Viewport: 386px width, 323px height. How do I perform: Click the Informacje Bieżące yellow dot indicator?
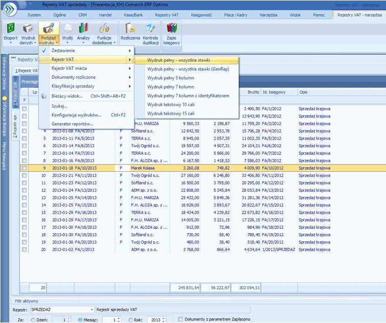click(x=4, y=99)
